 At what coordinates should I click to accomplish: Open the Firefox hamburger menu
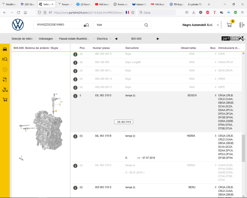click(242, 12)
